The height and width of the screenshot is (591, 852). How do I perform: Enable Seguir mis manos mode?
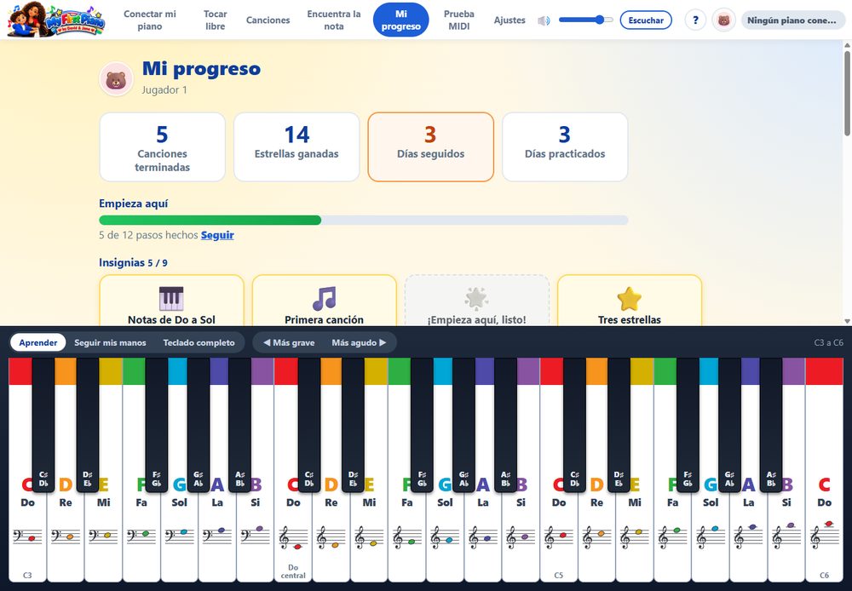click(110, 342)
